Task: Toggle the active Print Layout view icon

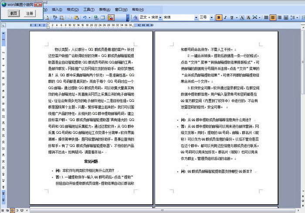Action: tap(12, 210)
